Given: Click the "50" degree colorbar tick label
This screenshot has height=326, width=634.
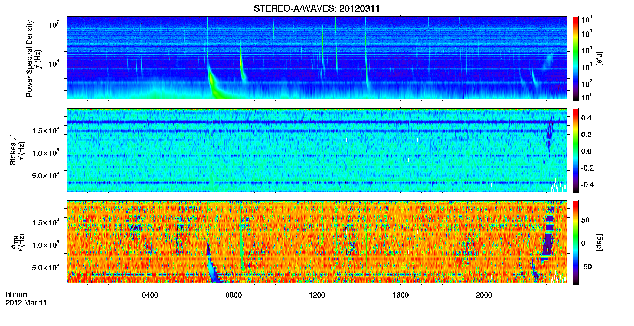Looking at the screenshot, I should click(585, 220).
